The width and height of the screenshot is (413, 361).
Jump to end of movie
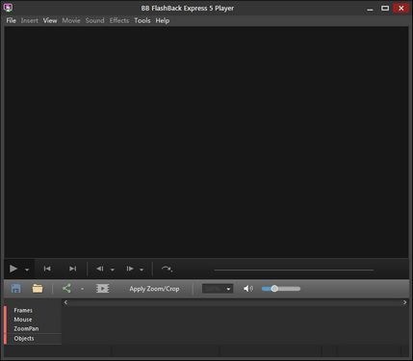(73, 269)
